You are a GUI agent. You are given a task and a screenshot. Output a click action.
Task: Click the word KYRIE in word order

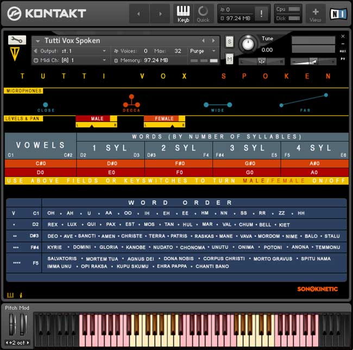coord(54,247)
